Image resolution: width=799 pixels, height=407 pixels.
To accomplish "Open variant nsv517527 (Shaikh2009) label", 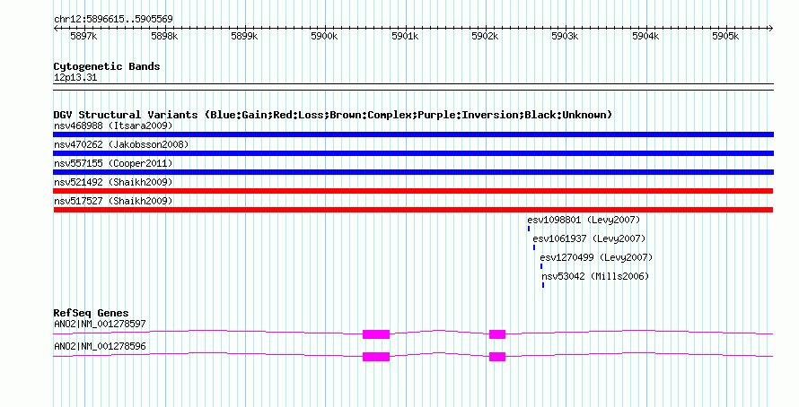I will point(113,201).
